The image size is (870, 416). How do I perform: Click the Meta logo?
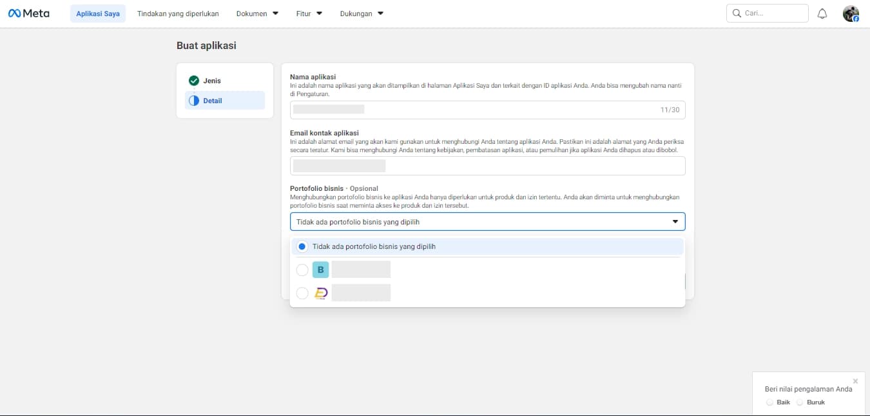pyautogui.click(x=29, y=14)
